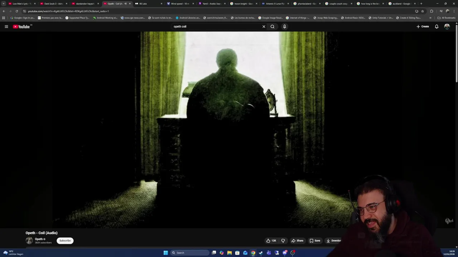
Task: Switch to 'Artemis II Lunar Fly' tab
Action: (275, 4)
